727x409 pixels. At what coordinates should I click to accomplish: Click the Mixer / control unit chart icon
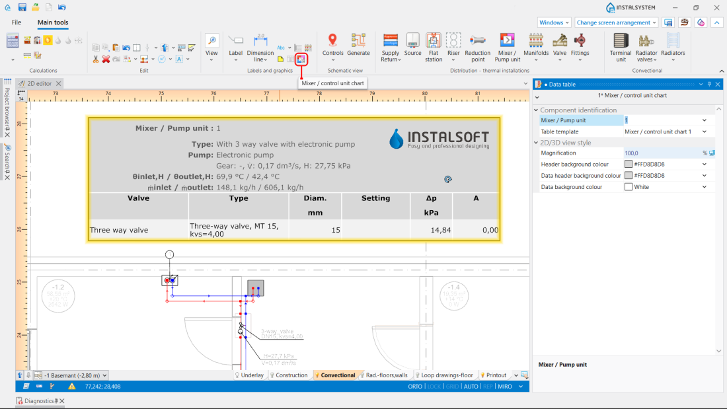pos(301,59)
